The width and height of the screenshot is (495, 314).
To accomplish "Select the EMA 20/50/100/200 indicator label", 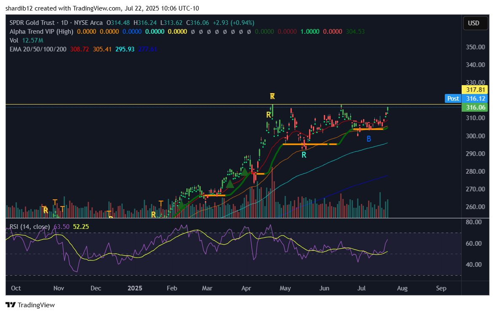I will click(38, 49).
